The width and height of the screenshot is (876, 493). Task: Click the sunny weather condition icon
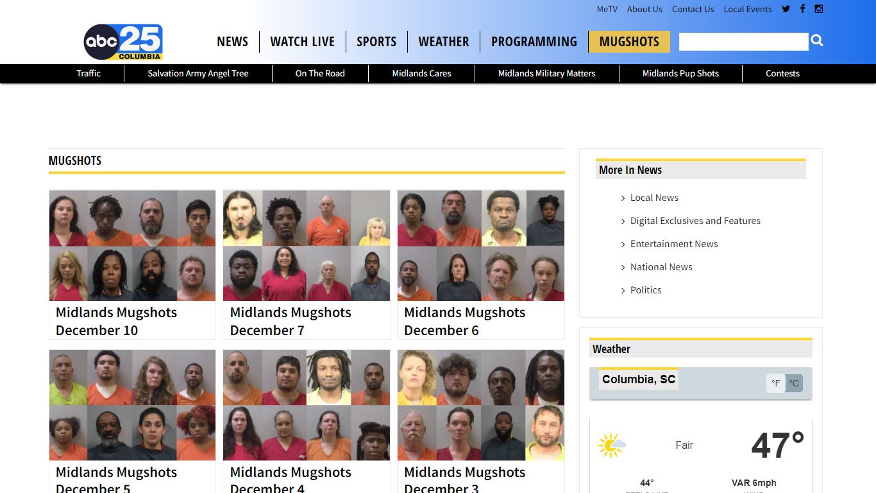[612, 445]
